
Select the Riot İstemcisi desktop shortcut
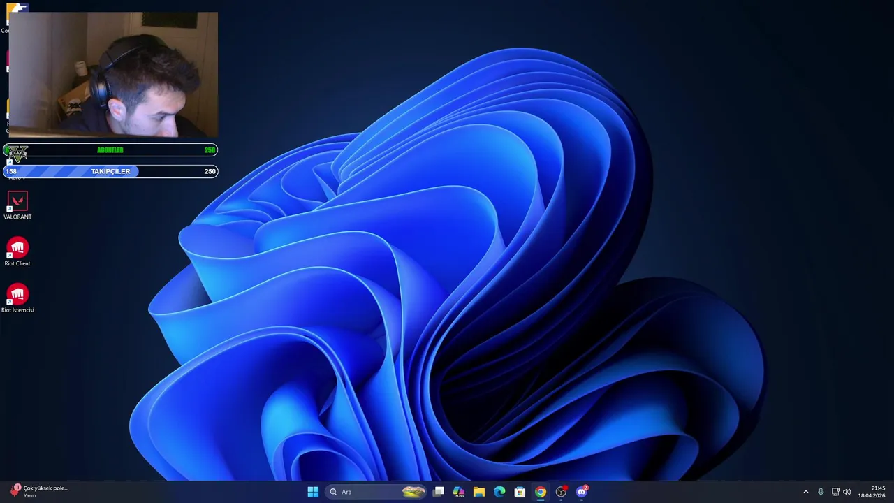click(17, 299)
